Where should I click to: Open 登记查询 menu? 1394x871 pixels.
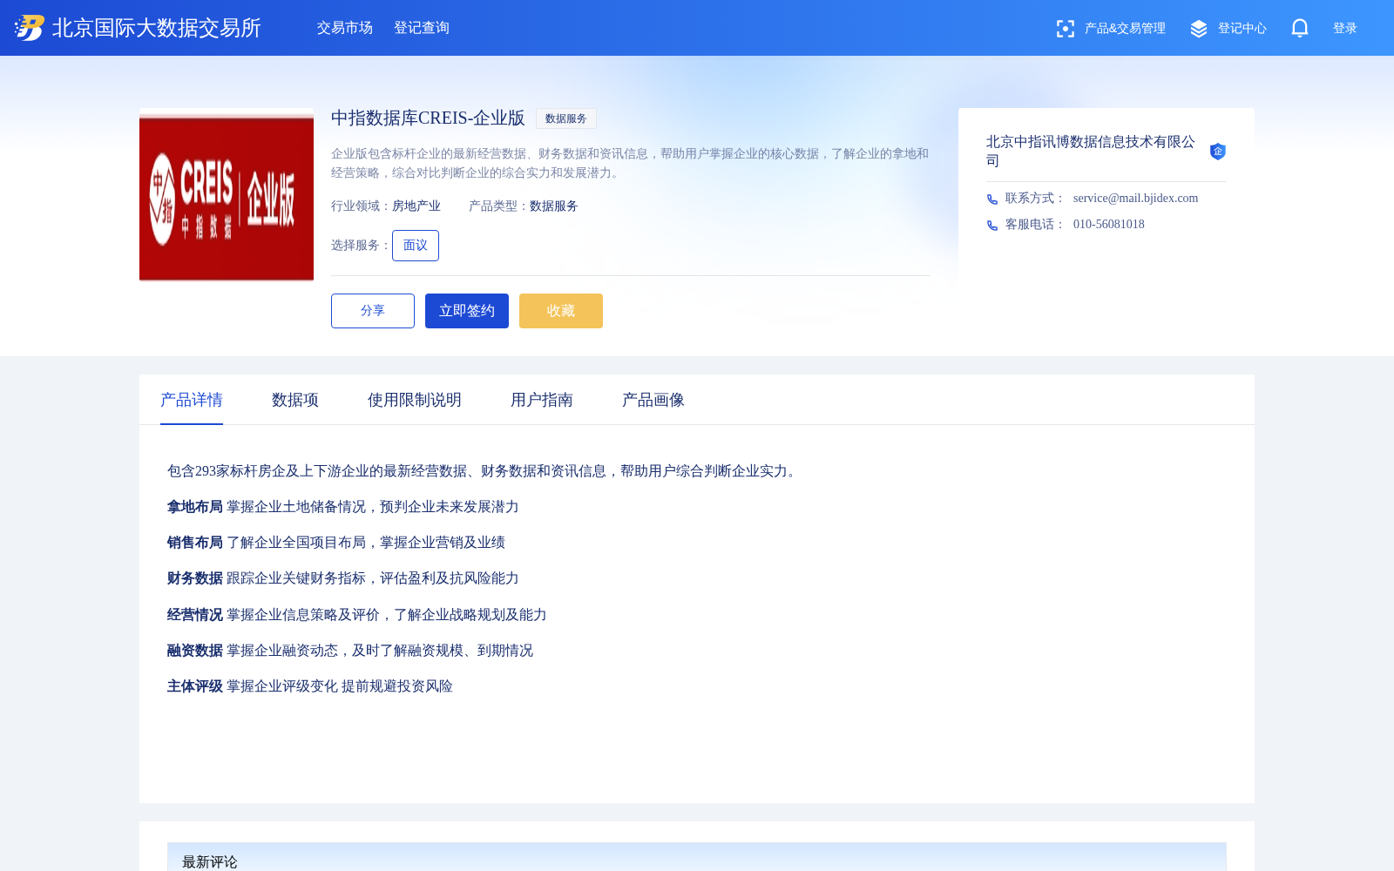point(422,28)
